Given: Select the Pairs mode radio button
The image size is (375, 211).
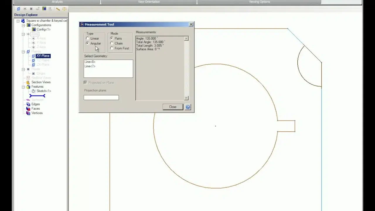Looking at the screenshot, I should [x=112, y=38].
